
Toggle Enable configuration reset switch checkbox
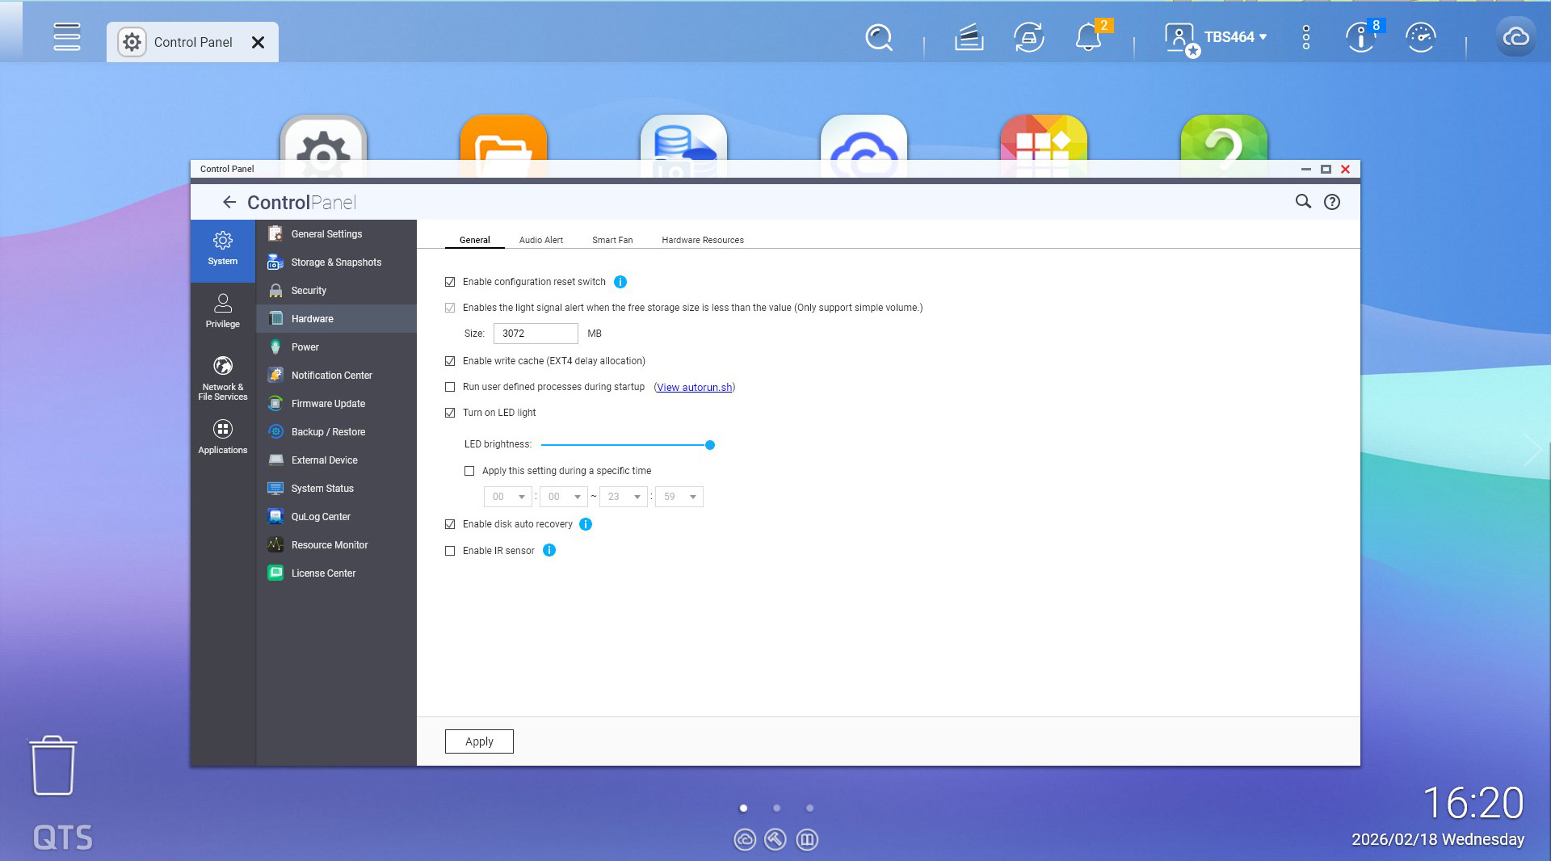click(450, 282)
